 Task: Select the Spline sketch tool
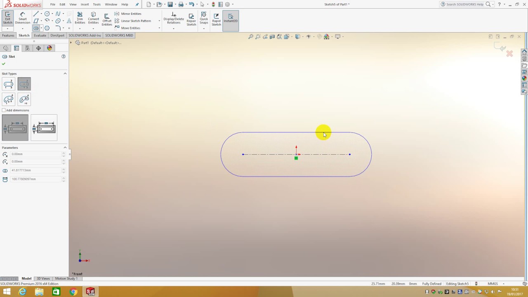coord(58,14)
